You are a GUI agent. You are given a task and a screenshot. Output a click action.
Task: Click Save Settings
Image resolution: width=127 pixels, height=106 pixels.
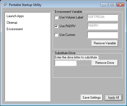coord(92,98)
